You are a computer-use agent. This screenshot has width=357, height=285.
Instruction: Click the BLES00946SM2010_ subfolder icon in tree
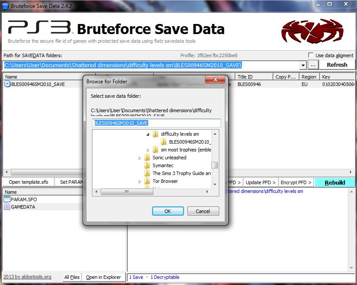pos(163,142)
